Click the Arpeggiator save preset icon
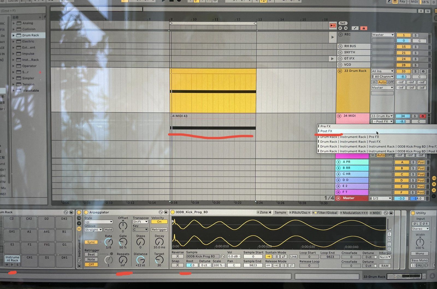The height and width of the screenshot is (289, 437). [x=166, y=212]
